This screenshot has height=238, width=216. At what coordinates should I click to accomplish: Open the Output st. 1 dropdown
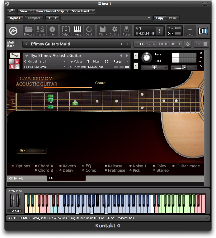click(x=45, y=62)
